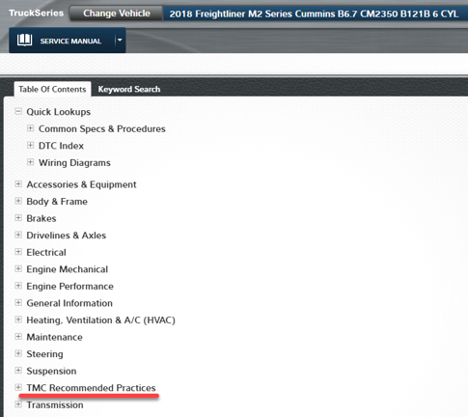Expand the DTC Index node
Image resolution: width=468 pixels, height=417 pixels.
(30, 145)
